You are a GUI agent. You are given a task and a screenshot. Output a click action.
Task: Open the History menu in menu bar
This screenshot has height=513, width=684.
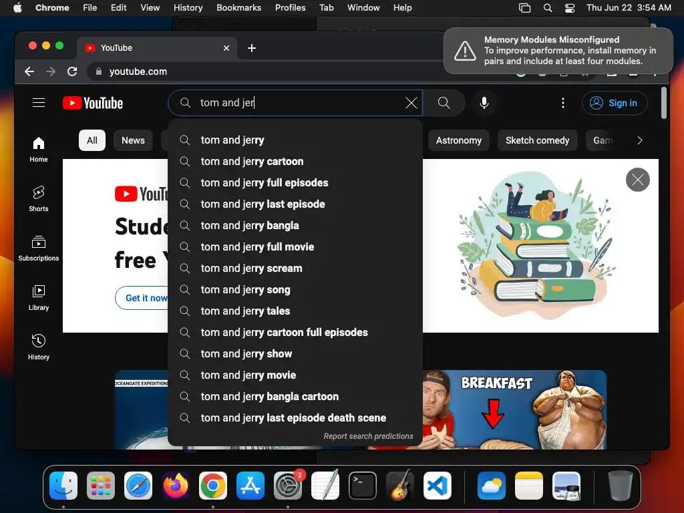click(188, 8)
